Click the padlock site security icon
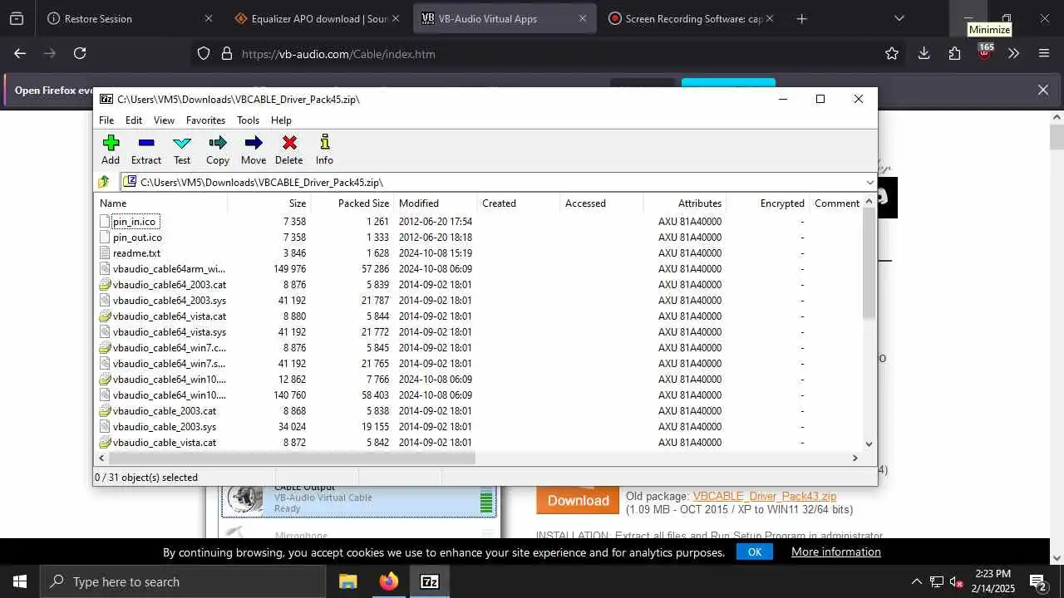The image size is (1064, 598). pyautogui.click(x=227, y=53)
